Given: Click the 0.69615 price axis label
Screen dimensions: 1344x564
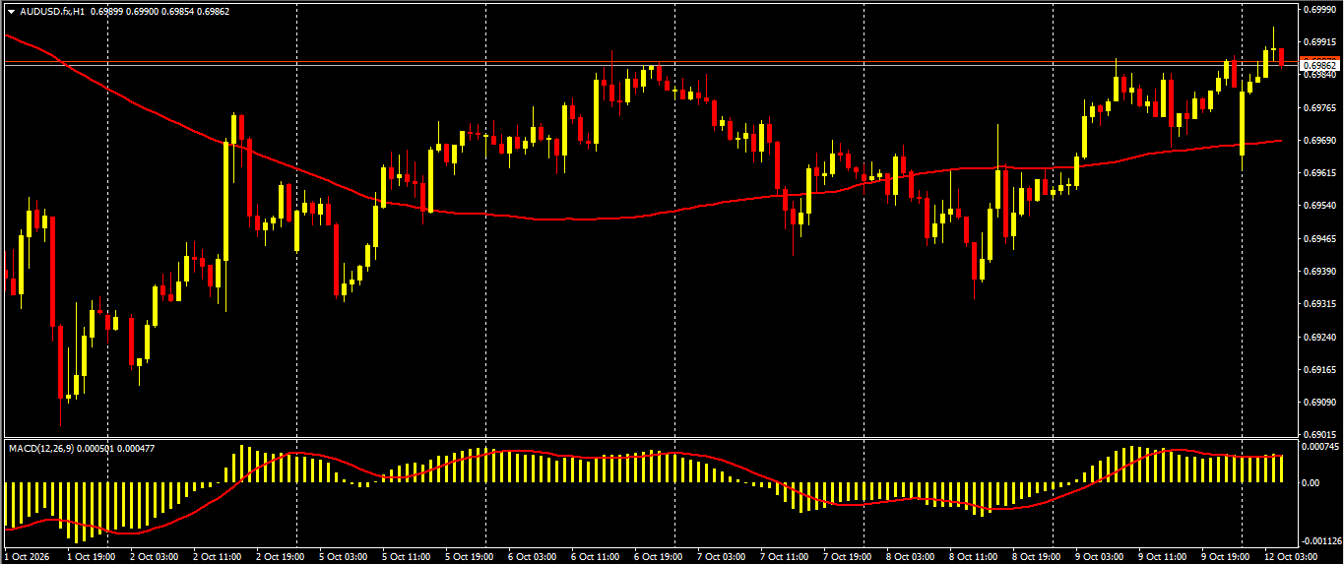Looking at the screenshot, I should click(1317, 172).
